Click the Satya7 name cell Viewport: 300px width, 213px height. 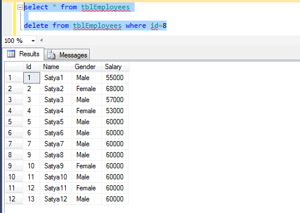pyautogui.click(x=56, y=144)
